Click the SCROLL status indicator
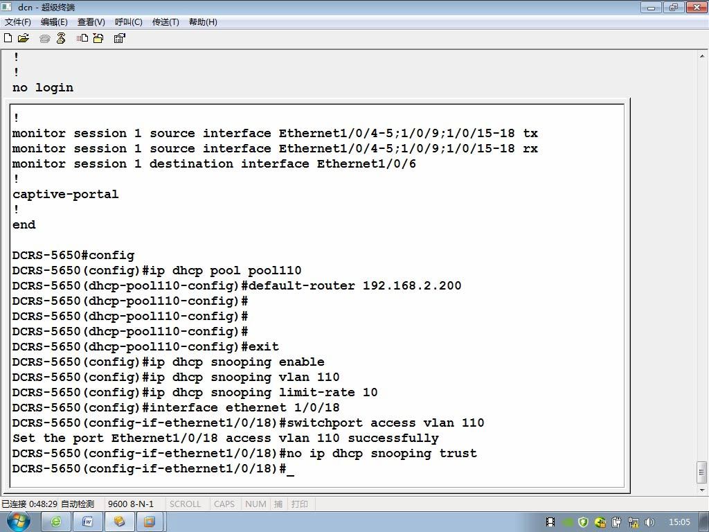 tap(185, 504)
